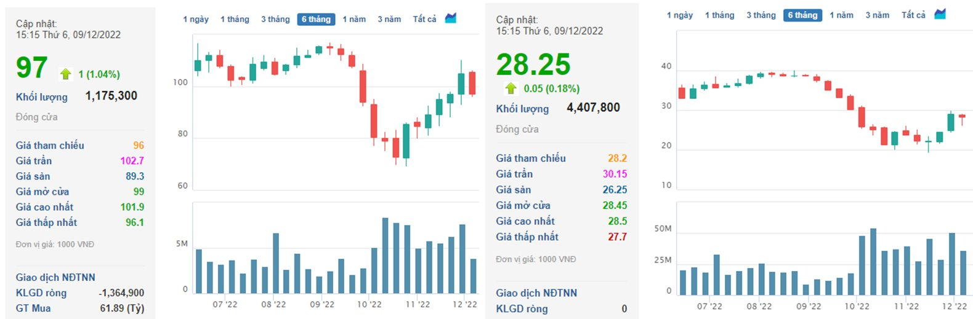
Task: Click the price 28.25 in right panel
Action: click(533, 65)
